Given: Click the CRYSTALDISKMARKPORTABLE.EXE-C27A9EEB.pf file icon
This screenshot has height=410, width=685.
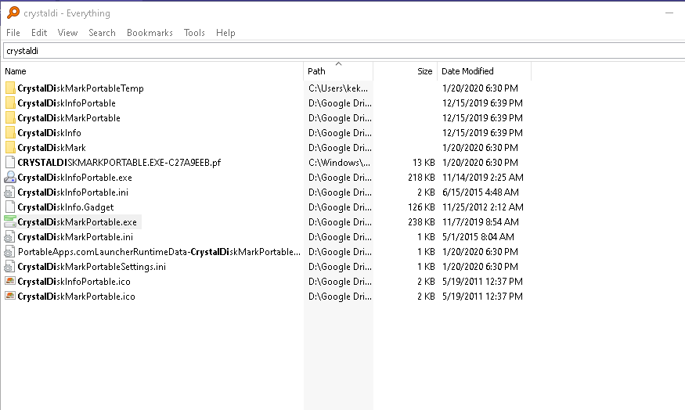Looking at the screenshot, I should pos(10,163).
